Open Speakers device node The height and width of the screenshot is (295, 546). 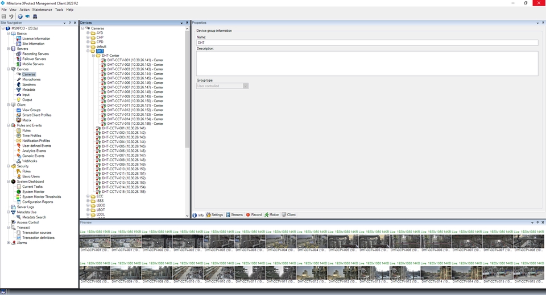(29, 85)
